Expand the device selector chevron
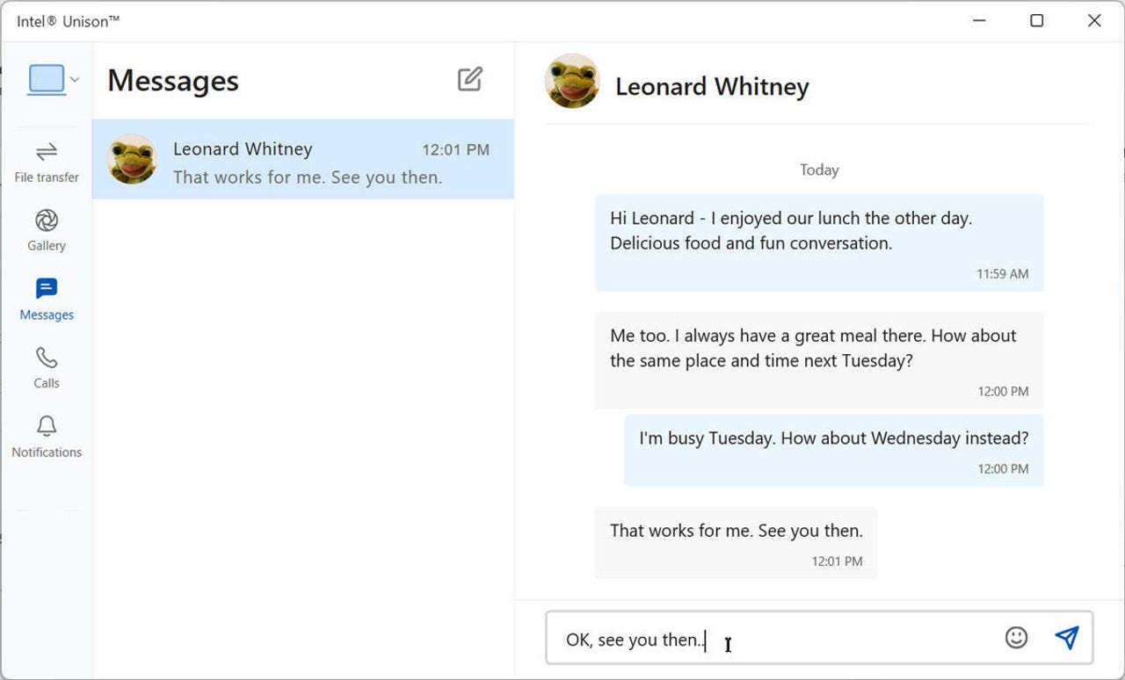This screenshot has height=680, width=1125. (x=75, y=80)
